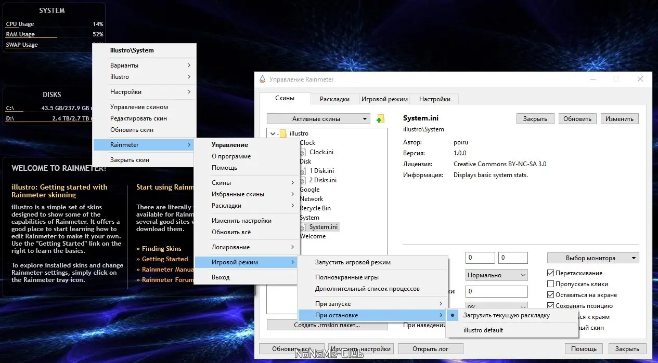The image size is (658, 363).
Task: Click the 2 Disks.ini file icon
Action: pyautogui.click(x=303, y=180)
